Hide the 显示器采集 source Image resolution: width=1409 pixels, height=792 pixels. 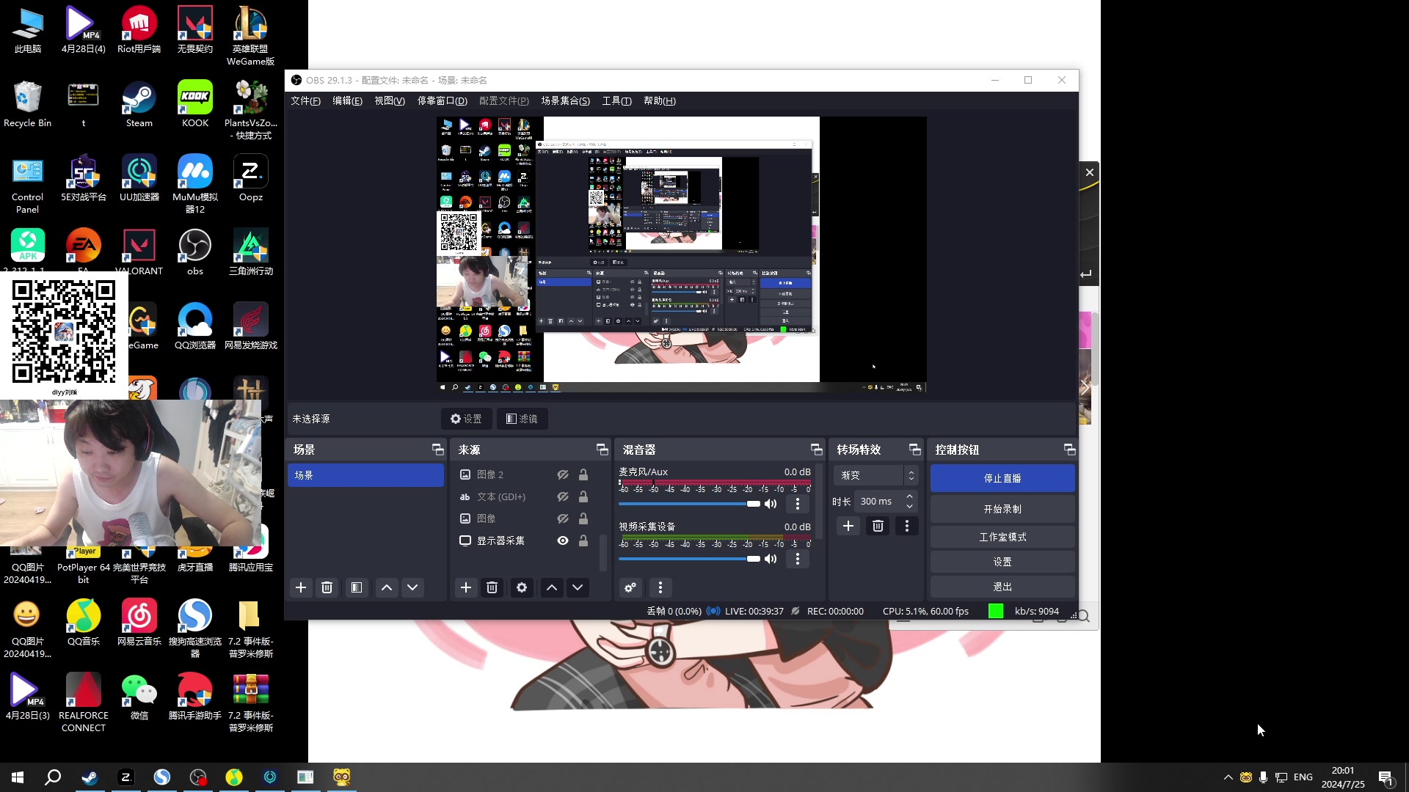click(563, 540)
